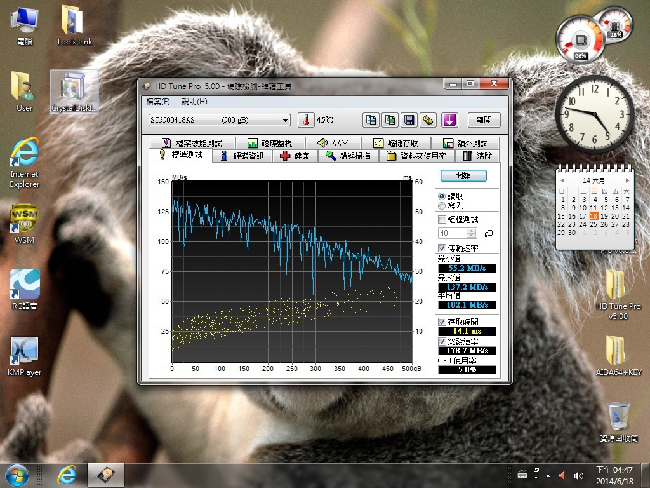Launch KMPlayer desktop shortcut
This screenshot has width=650, height=488.
tap(25, 356)
